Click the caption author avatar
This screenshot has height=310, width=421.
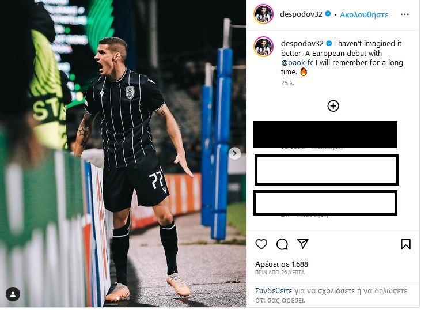coord(263,47)
